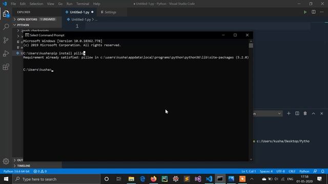
Task: Collapse the PYTHON folder section
Action: coord(37,25)
